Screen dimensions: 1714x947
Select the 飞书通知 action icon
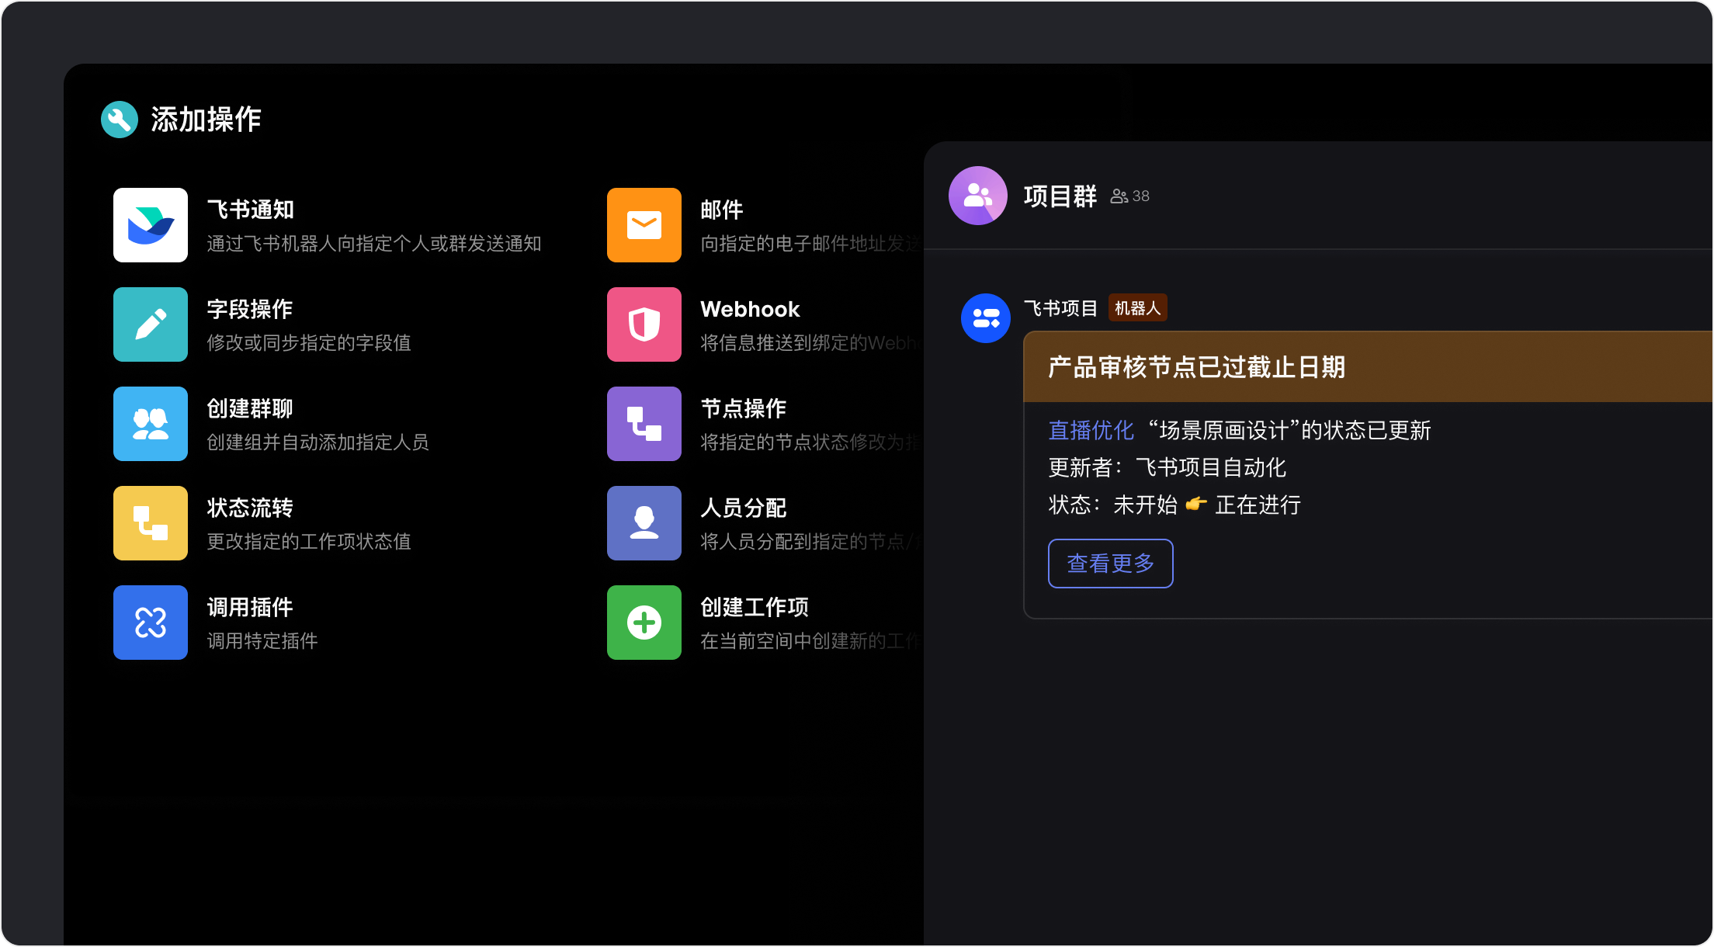150,225
